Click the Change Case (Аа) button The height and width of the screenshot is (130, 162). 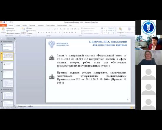pyautogui.click(x=55, y=32)
